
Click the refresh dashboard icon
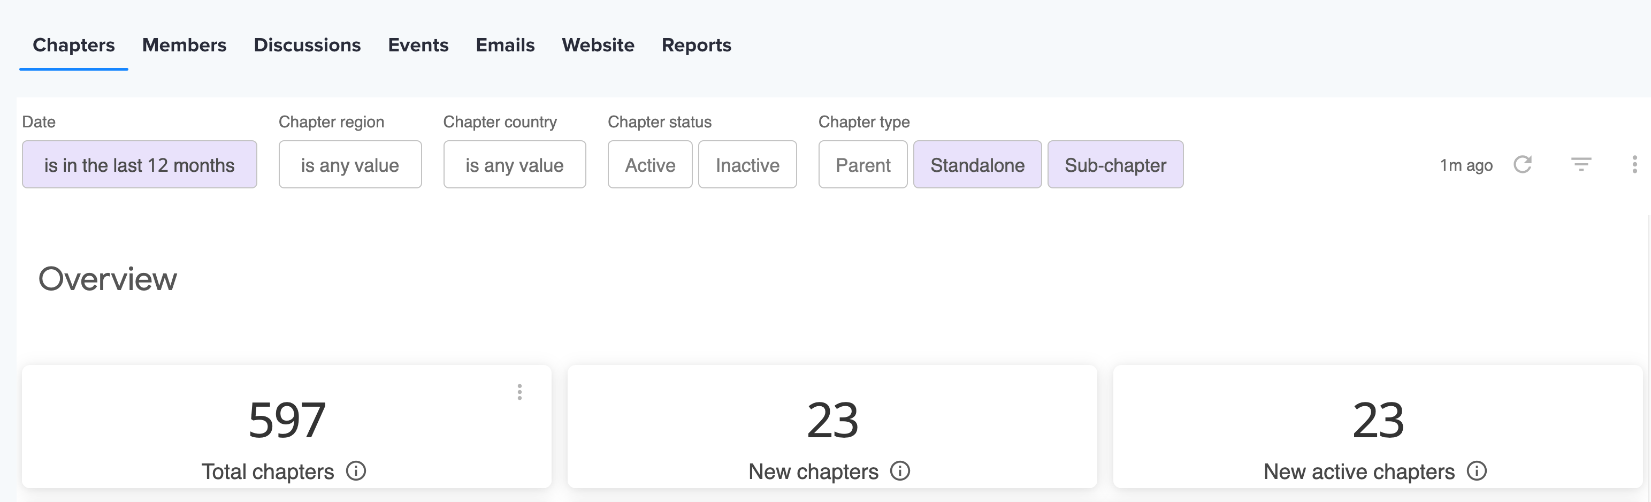pos(1522,165)
